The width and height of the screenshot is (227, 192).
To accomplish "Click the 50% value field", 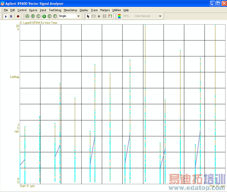I will pos(127,16).
